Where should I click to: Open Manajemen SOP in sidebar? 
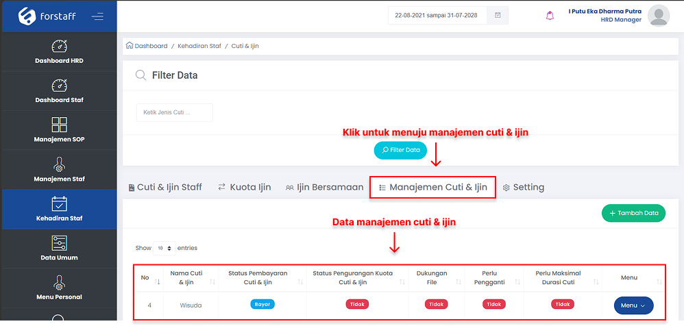click(60, 130)
